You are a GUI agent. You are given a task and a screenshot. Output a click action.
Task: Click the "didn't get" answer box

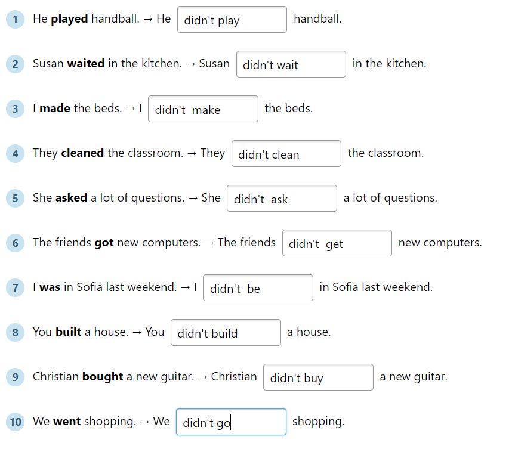pos(337,243)
